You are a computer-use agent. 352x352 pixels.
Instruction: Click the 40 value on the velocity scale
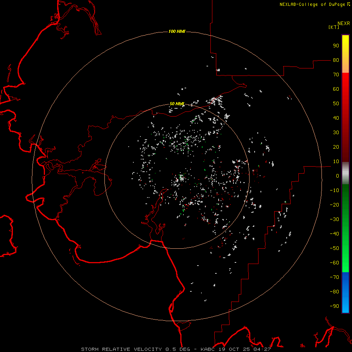(336, 118)
